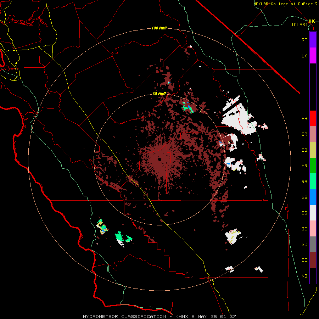Click the gray GC legend swatch
Viewport: 319px width, 319px height.
click(313, 244)
